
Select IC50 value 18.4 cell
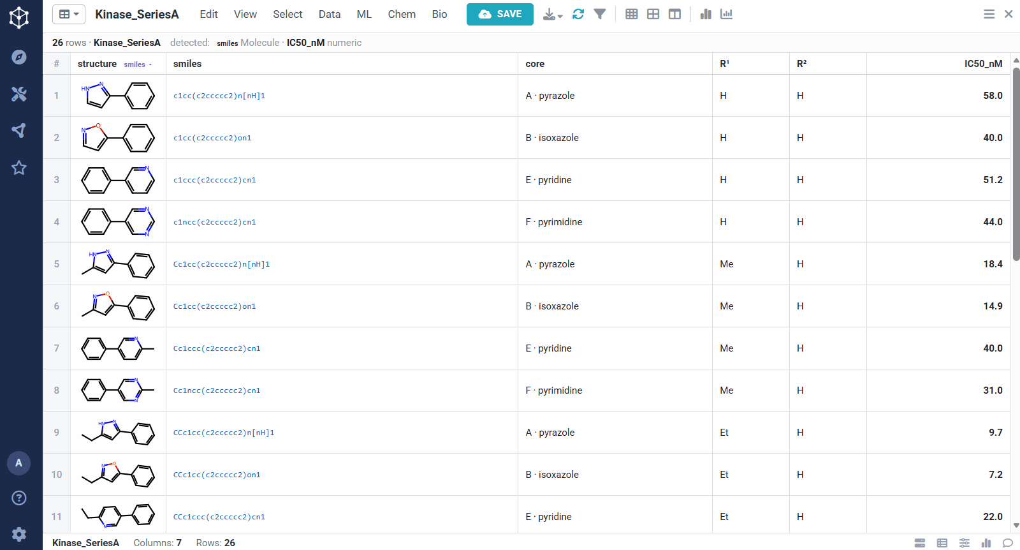(x=938, y=264)
